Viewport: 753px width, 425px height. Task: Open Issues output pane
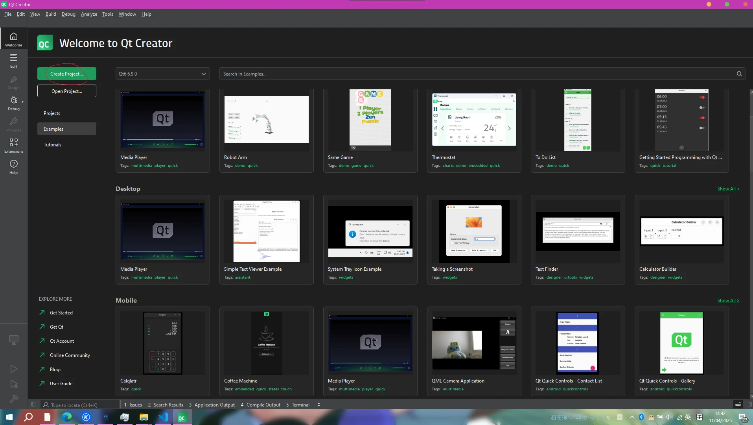[x=133, y=405]
